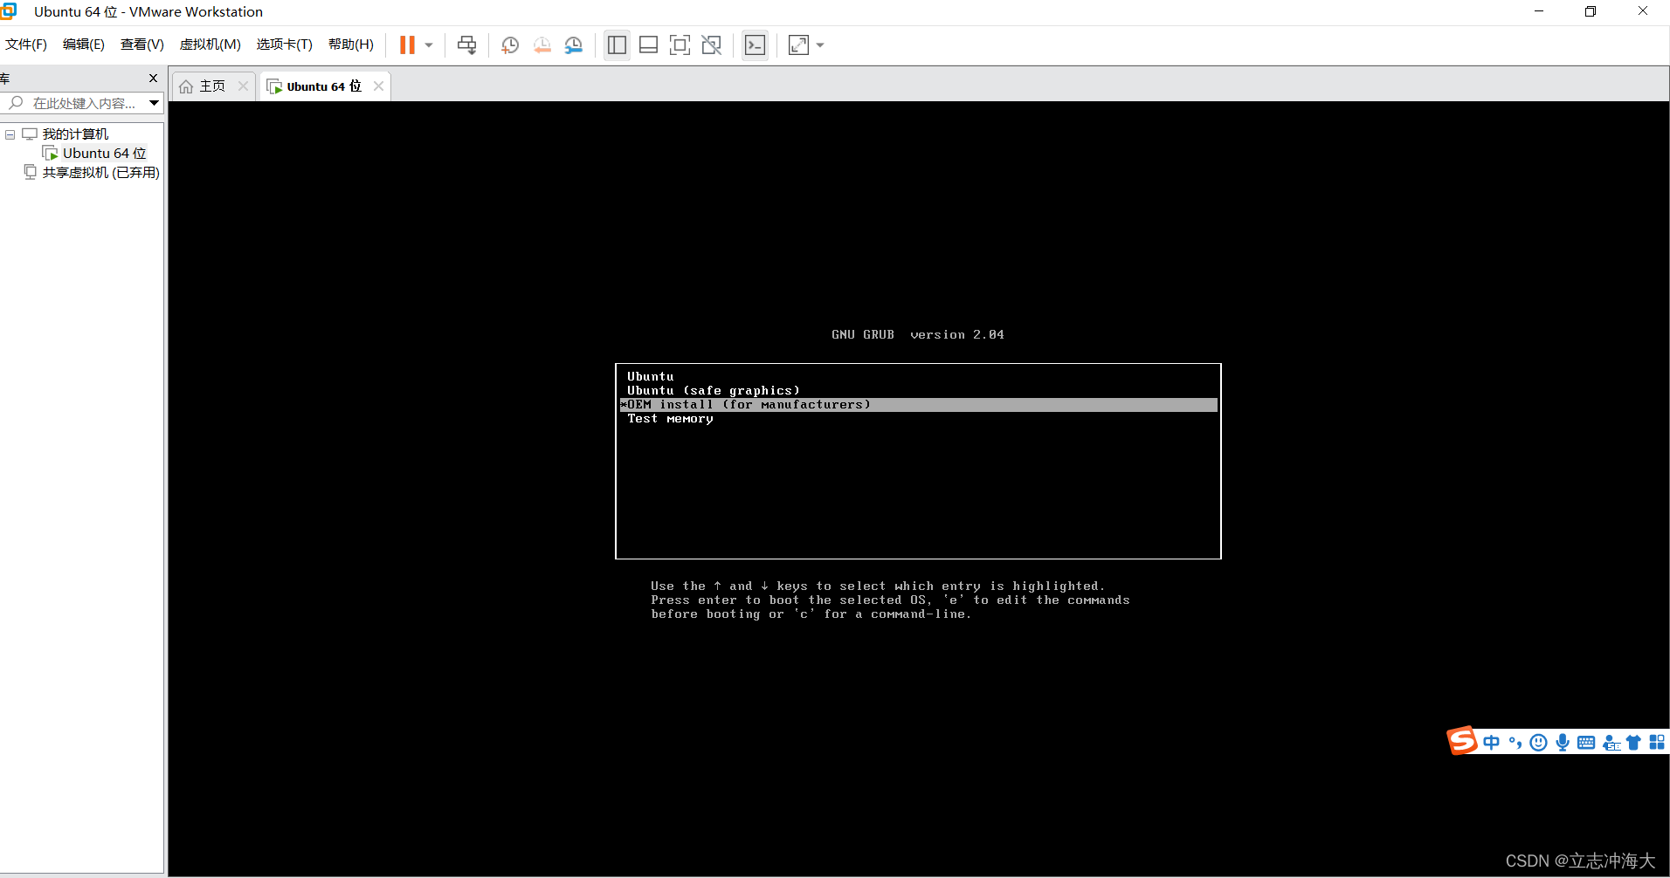Open the Sogou soft keyboard icon
This screenshot has height=878, width=1670.
pyautogui.click(x=1586, y=743)
